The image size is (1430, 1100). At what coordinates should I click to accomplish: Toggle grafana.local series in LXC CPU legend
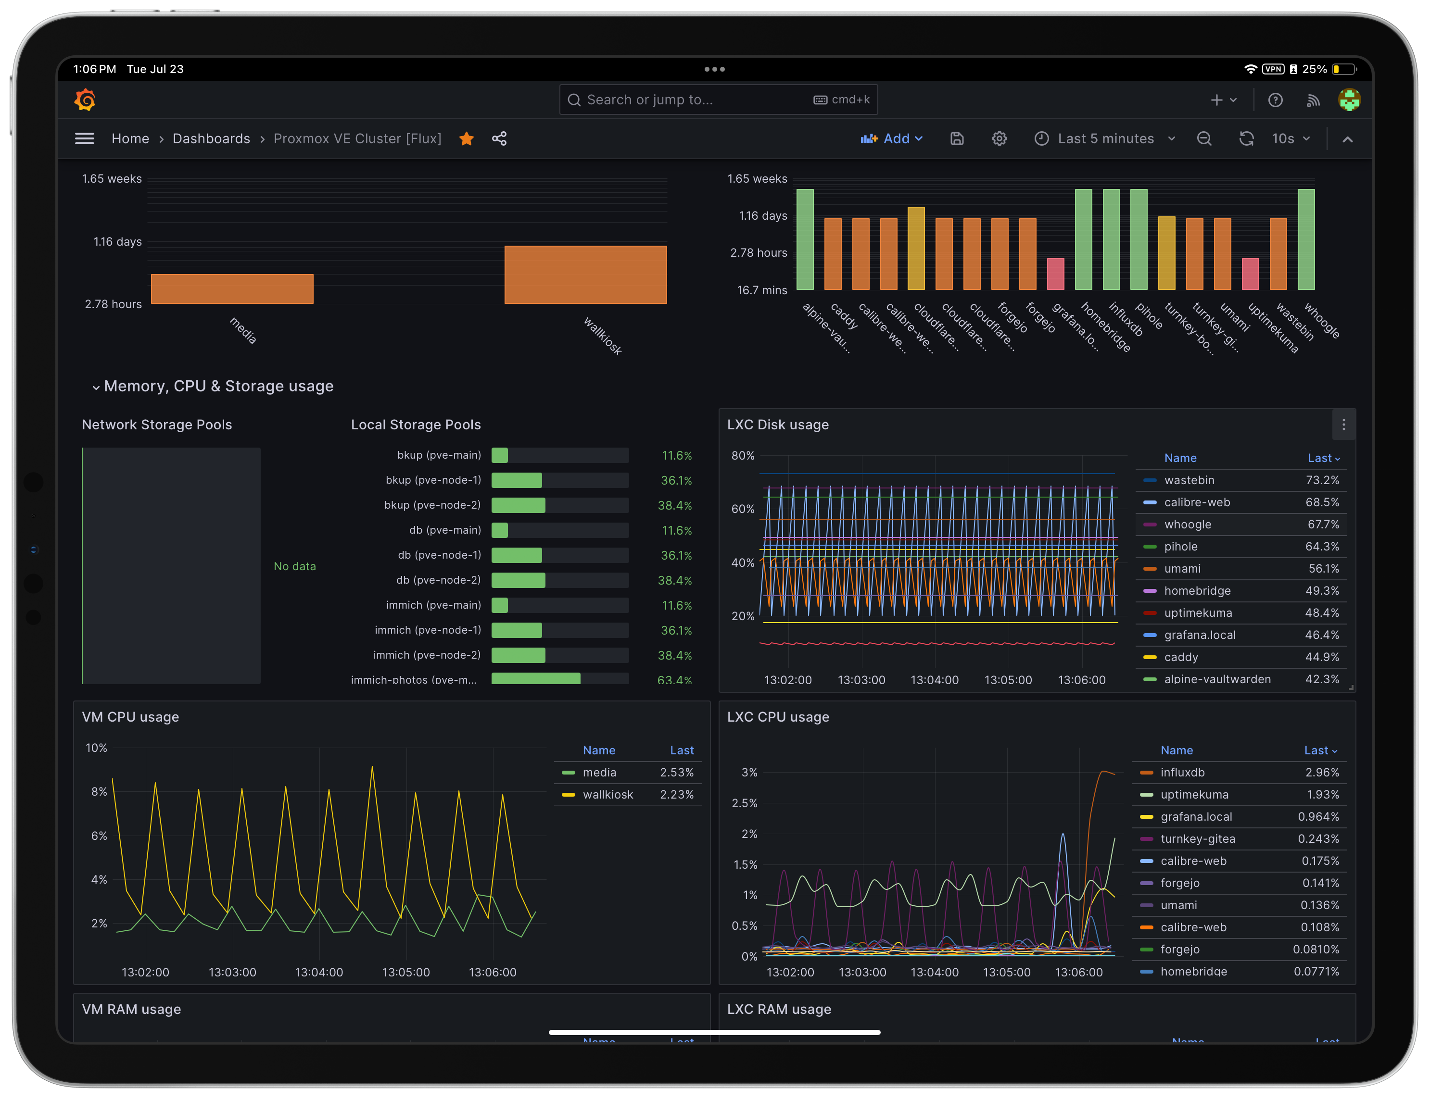click(1196, 817)
